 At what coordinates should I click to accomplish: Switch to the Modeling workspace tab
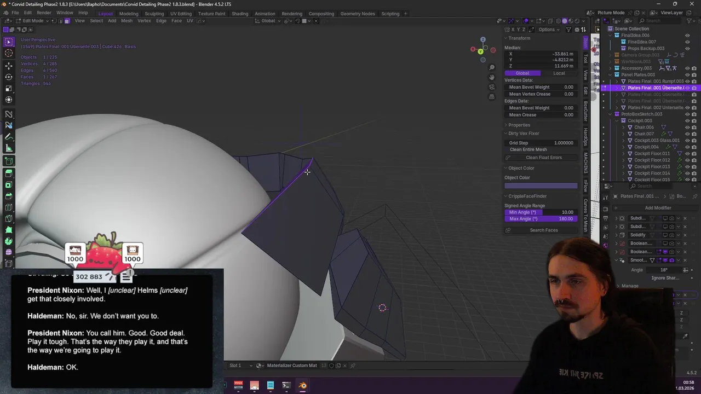pyautogui.click(x=129, y=13)
